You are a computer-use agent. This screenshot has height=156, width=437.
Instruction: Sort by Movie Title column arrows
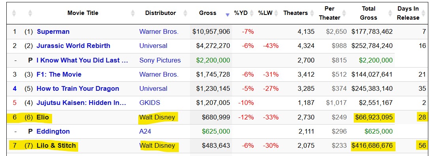point(133,13)
